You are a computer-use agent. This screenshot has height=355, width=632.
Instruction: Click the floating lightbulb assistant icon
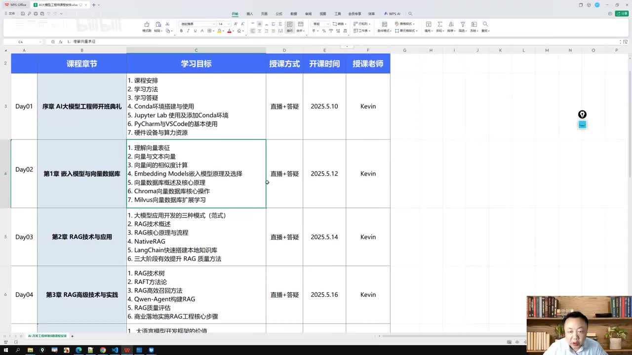point(582,114)
